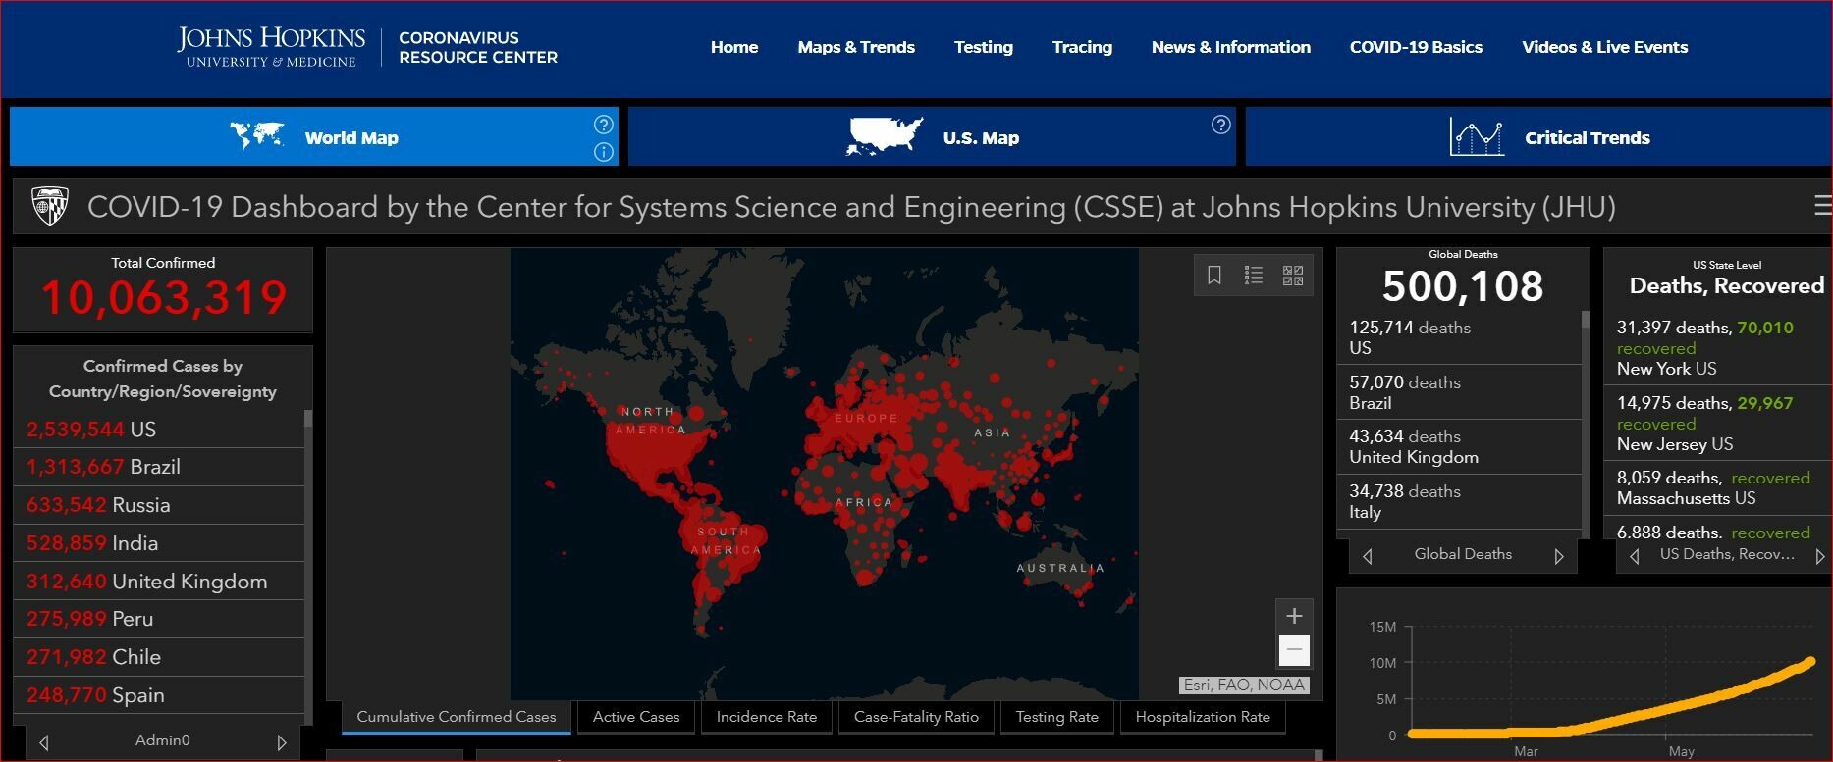Click the Esri, FAO, NOAA map attribution

[x=1244, y=686]
